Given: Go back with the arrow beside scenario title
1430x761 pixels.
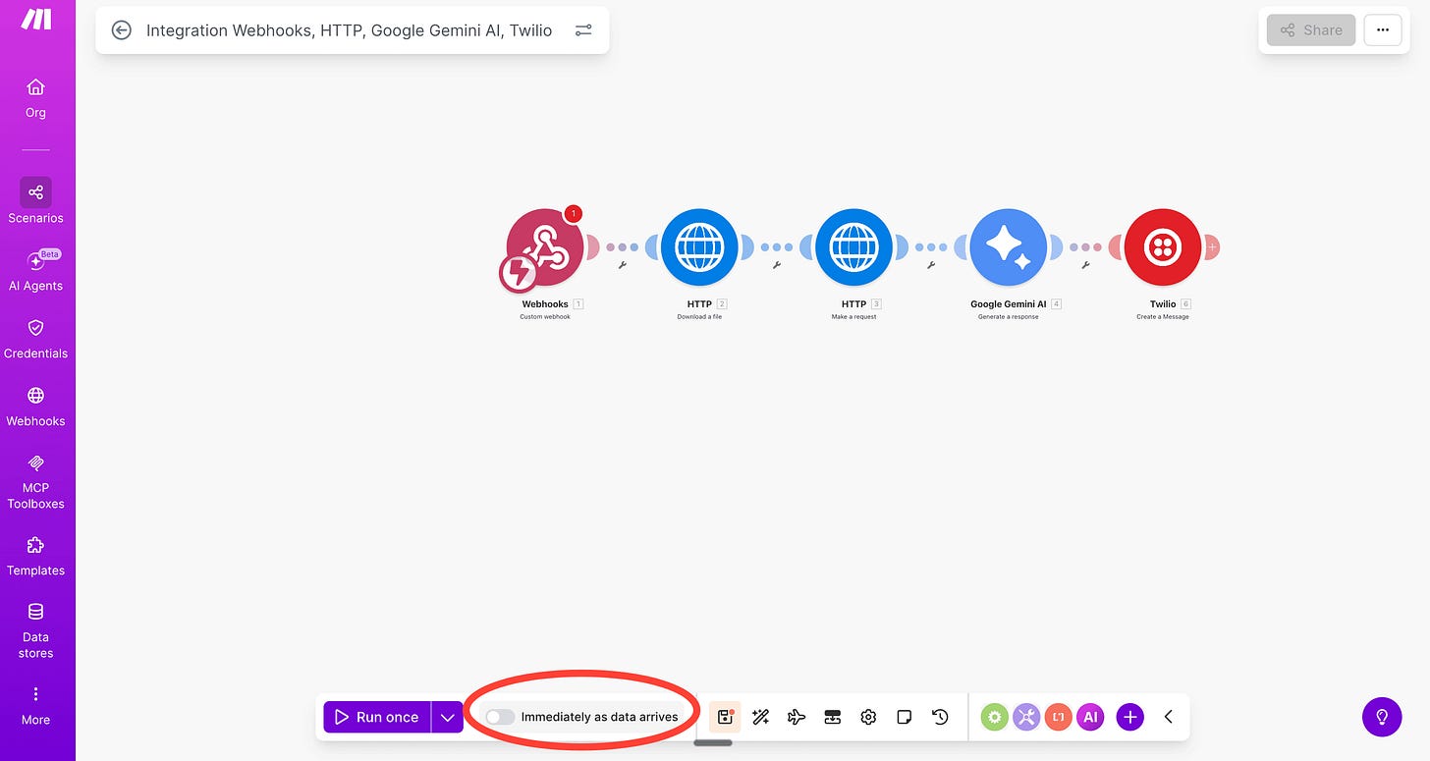Looking at the screenshot, I should pos(121,30).
